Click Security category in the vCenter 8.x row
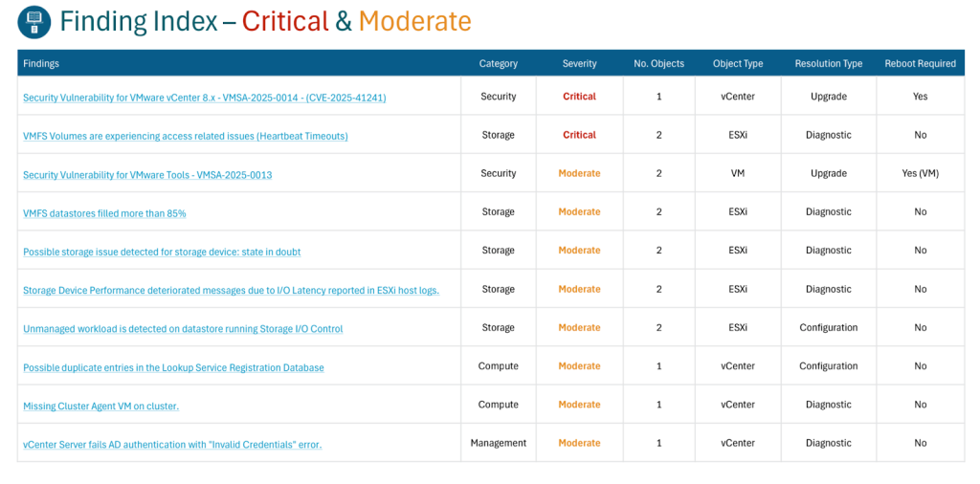The height and width of the screenshot is (484, 980). 498,97
